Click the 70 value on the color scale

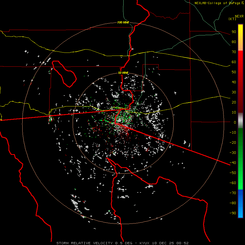[234, 52]
